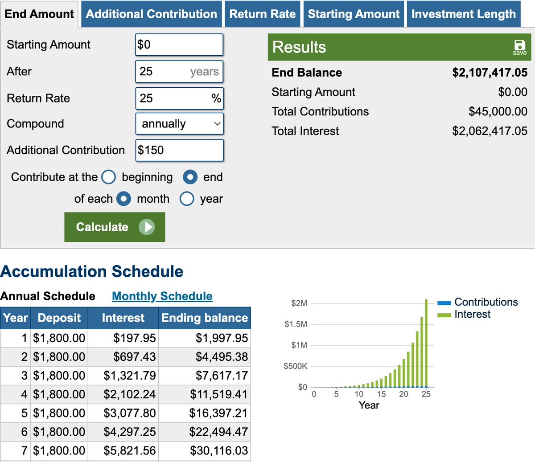Click the Deposit column header
Viewport: 535px width, 462px height.
(x=59, y=318)
